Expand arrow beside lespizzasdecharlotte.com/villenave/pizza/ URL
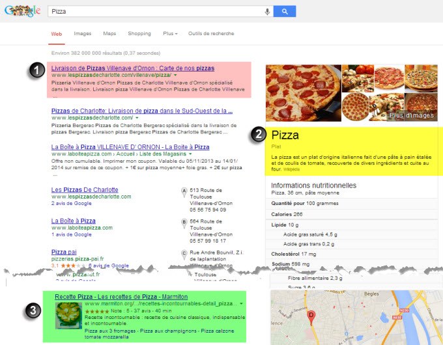 (175, 75)
